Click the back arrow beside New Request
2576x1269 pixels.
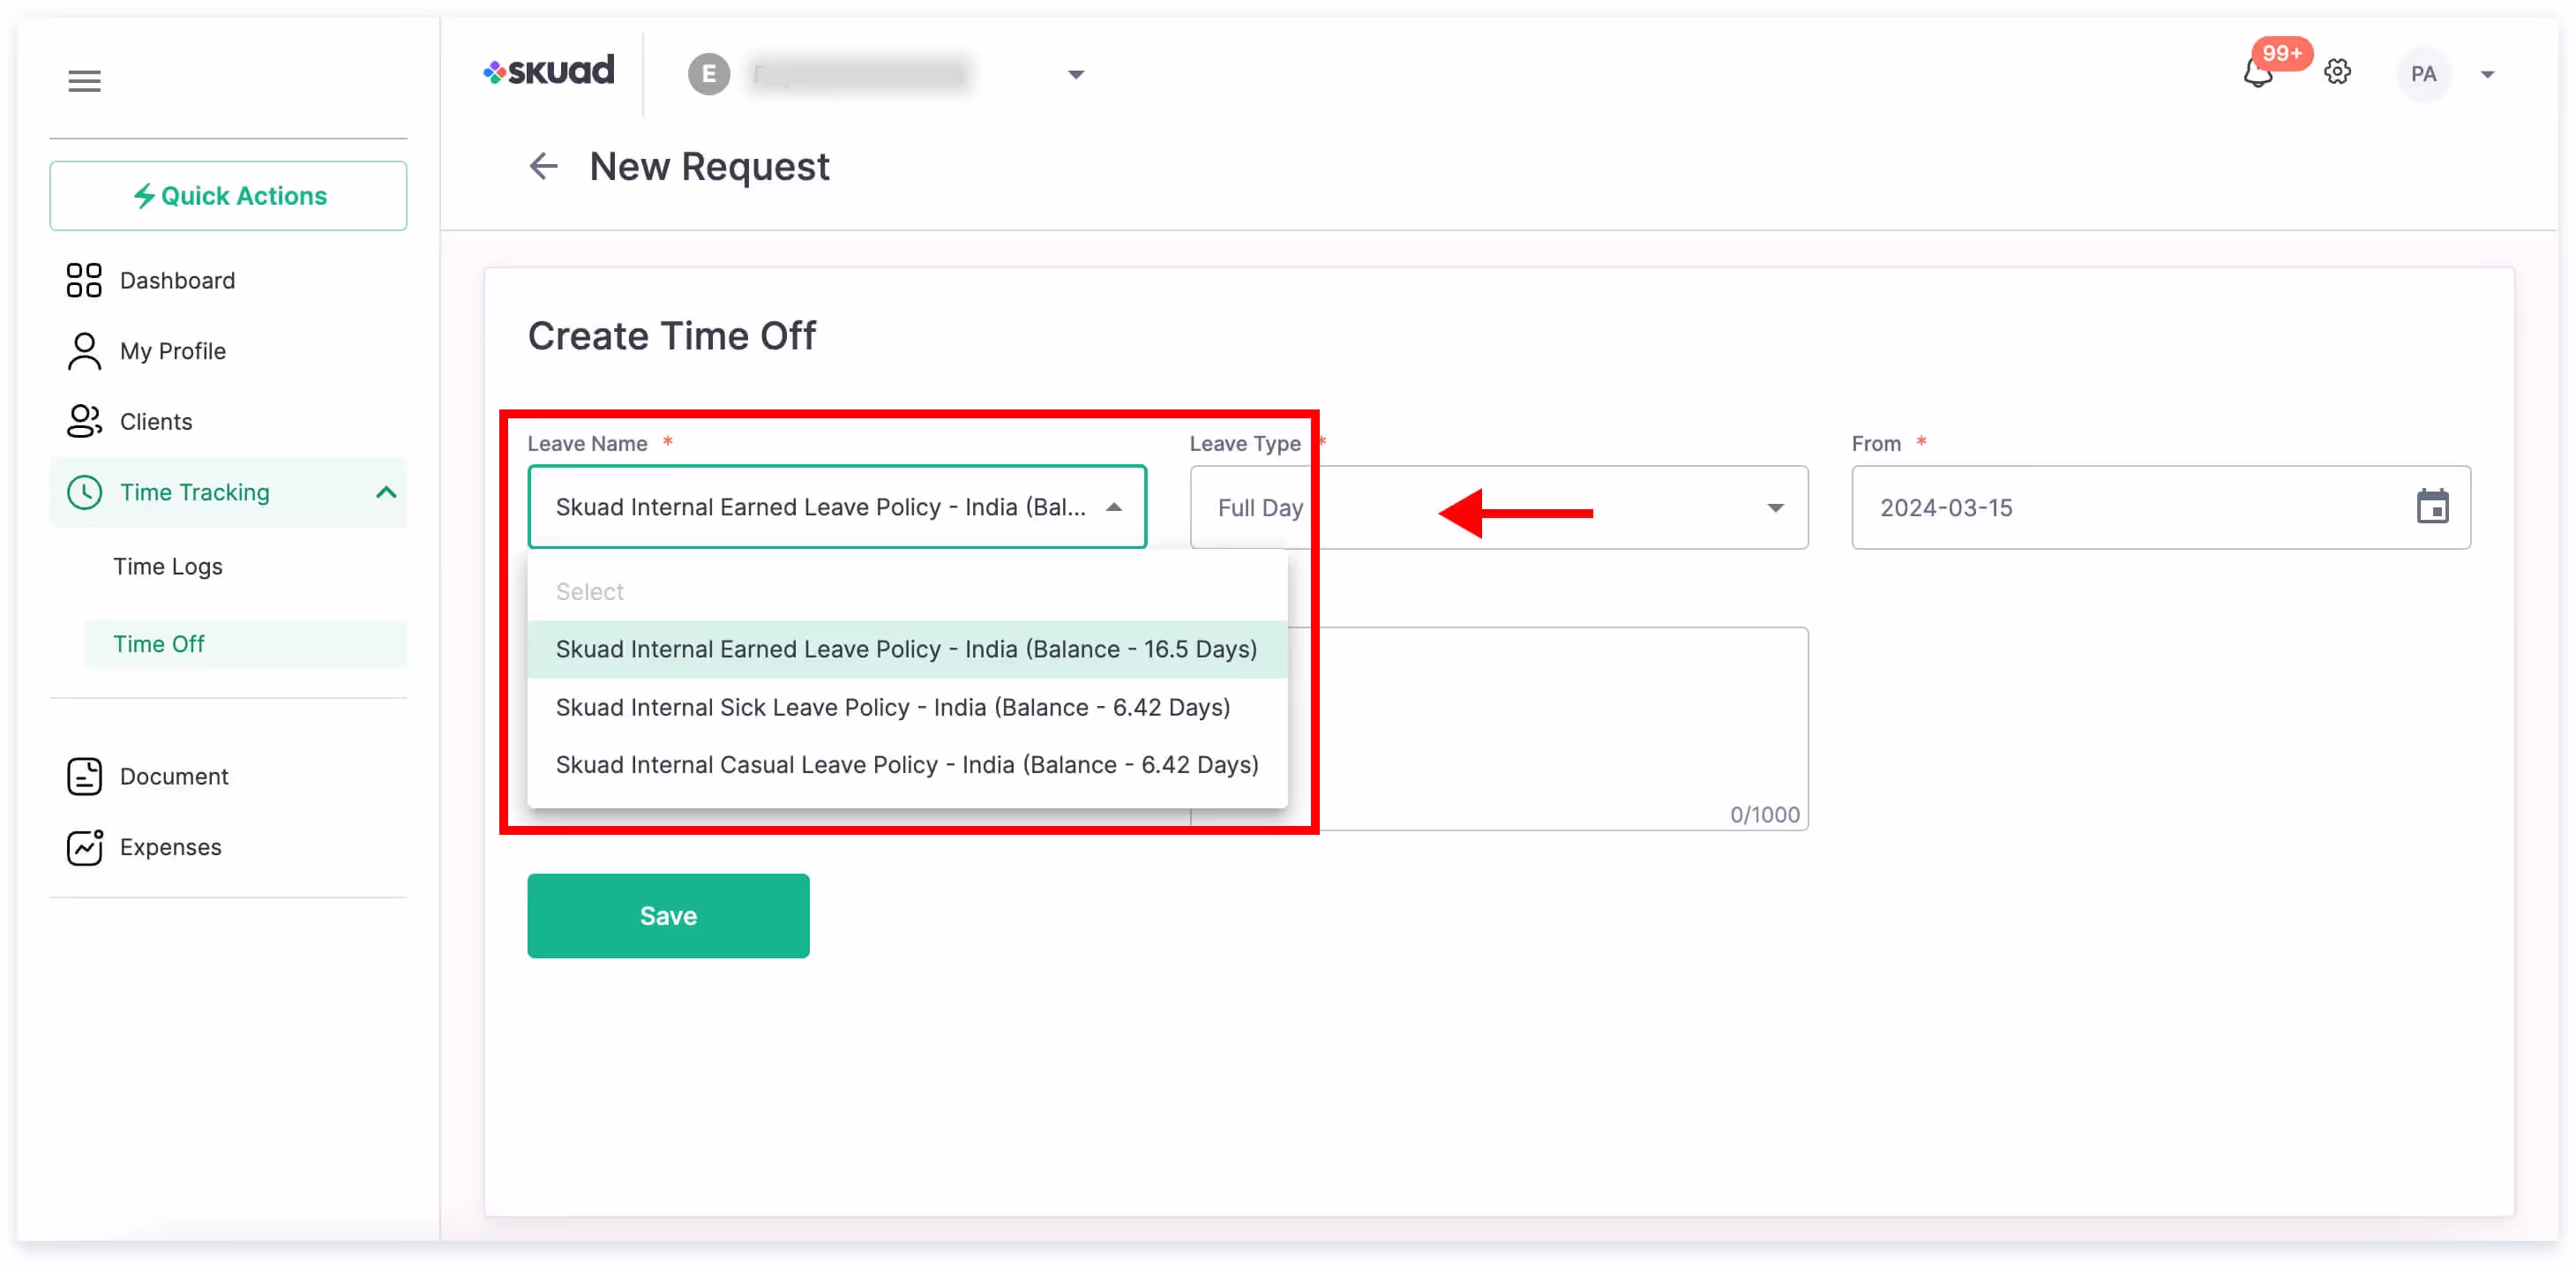click(543, 166)
